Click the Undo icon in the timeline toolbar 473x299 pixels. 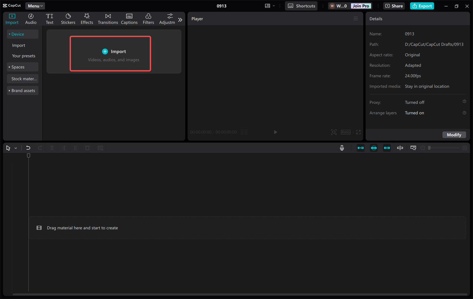pyautogui.click(x=28, y=148)
